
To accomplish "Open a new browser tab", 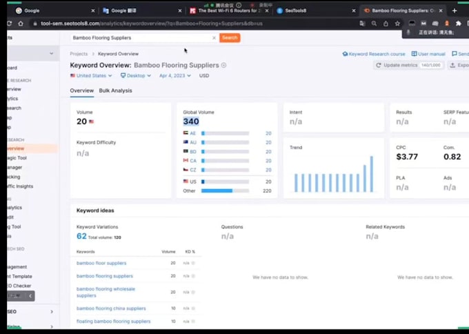I will [x=455, y=10].
